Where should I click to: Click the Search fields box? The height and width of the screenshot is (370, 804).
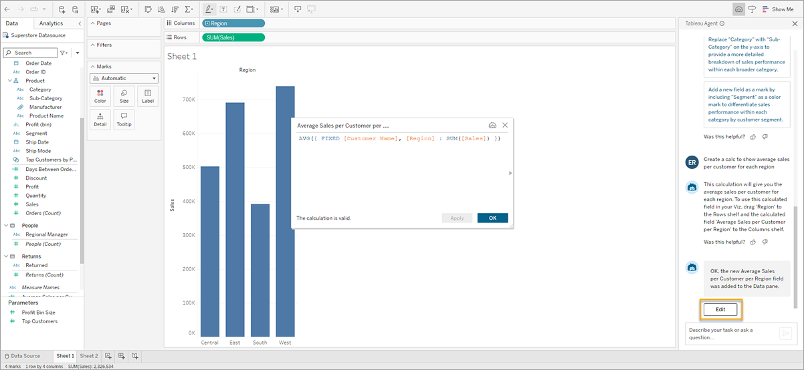click(x=30, y=53)
